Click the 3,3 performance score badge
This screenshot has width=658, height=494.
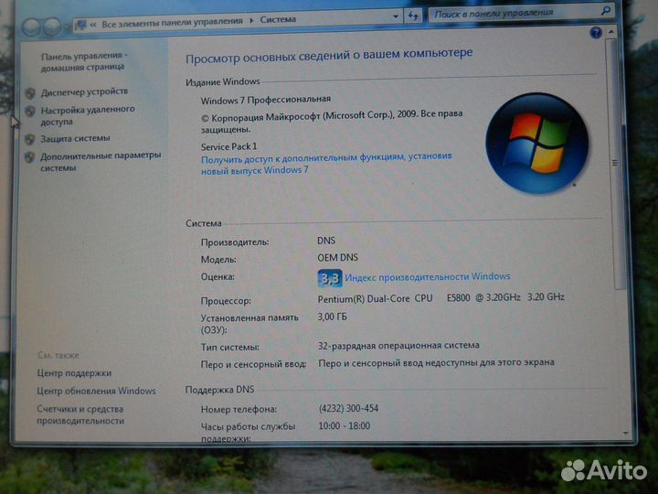tap(330, 278)
